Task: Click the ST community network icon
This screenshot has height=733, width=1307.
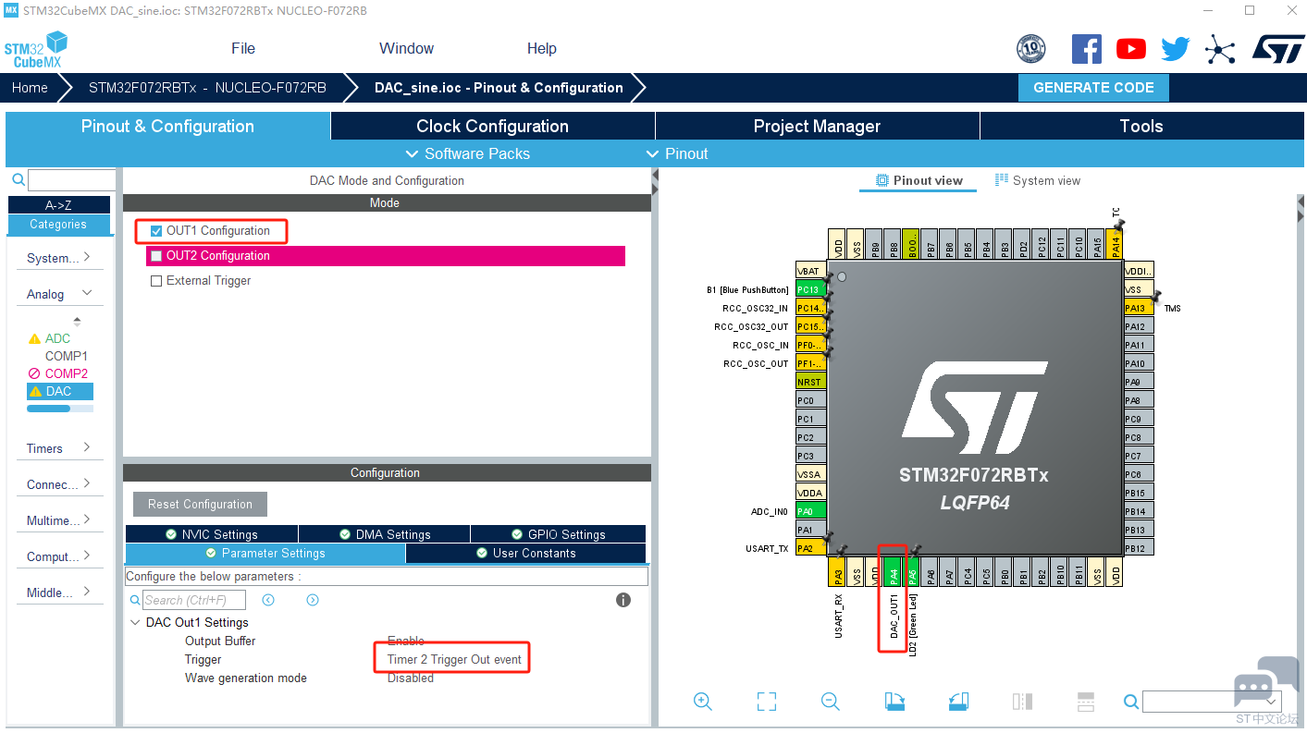Action: pyautogui.click(x=1220, y=49)
